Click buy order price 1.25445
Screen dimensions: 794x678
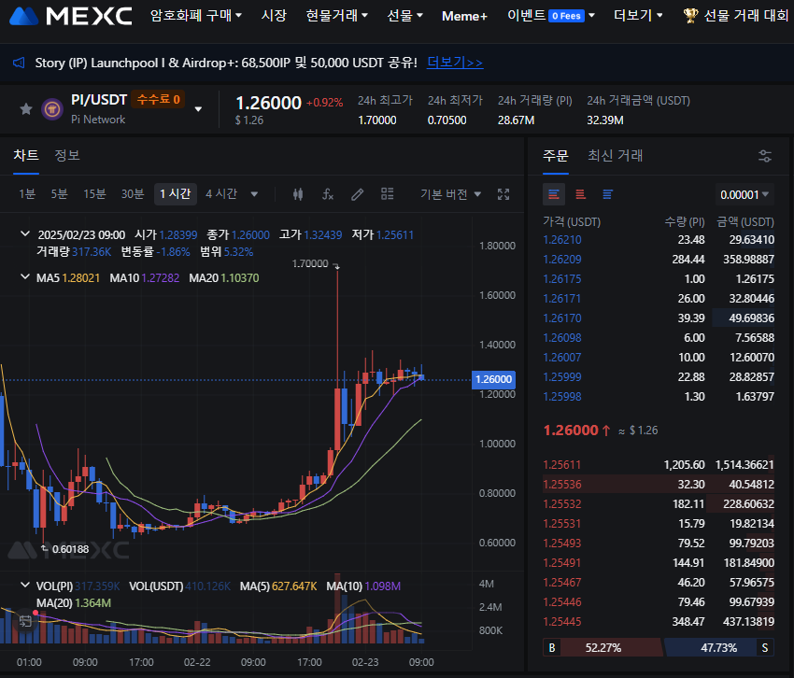point(562,622)
